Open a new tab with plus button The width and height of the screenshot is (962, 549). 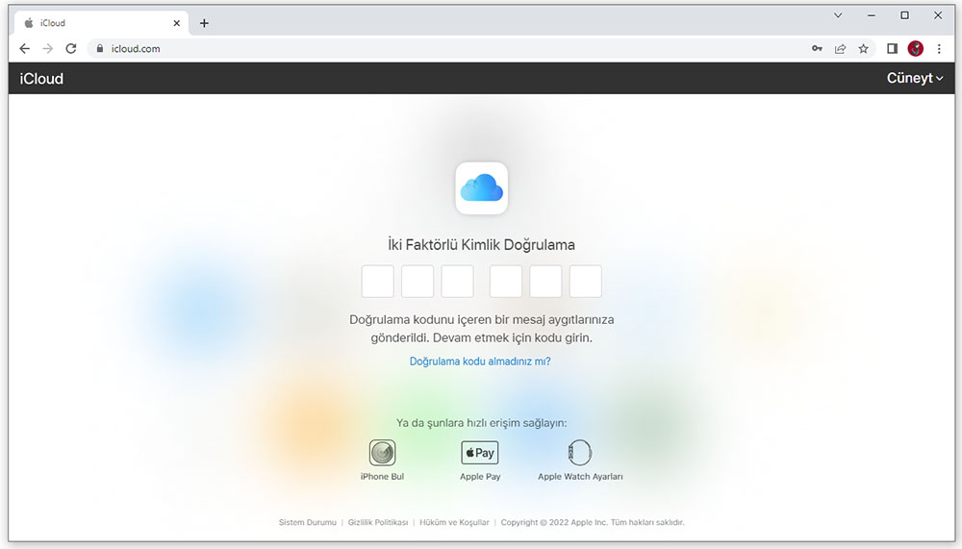click(x=204, y=23)
